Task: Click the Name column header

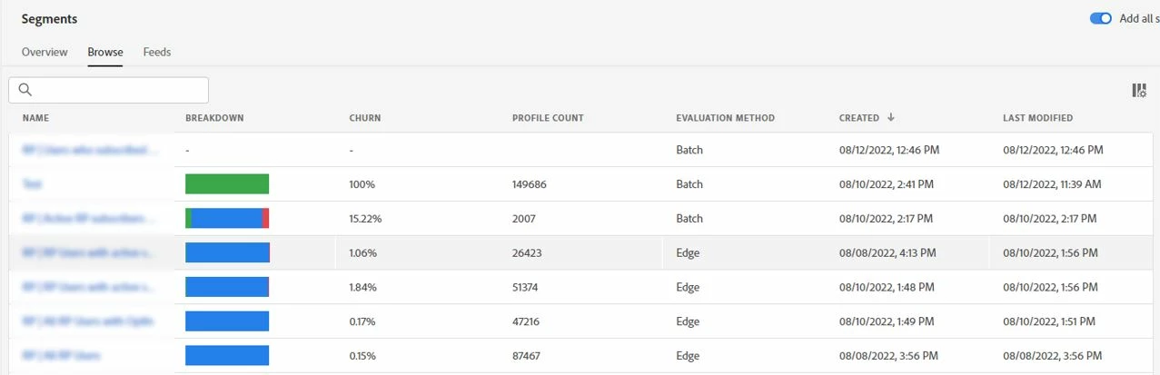Action: click(36, 118)
